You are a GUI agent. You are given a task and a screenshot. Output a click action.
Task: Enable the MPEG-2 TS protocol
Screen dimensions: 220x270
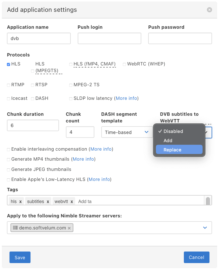click(71, 85)
